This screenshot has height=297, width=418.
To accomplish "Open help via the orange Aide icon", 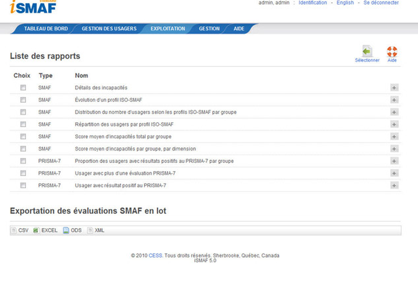I will click(x=392, y=51).
